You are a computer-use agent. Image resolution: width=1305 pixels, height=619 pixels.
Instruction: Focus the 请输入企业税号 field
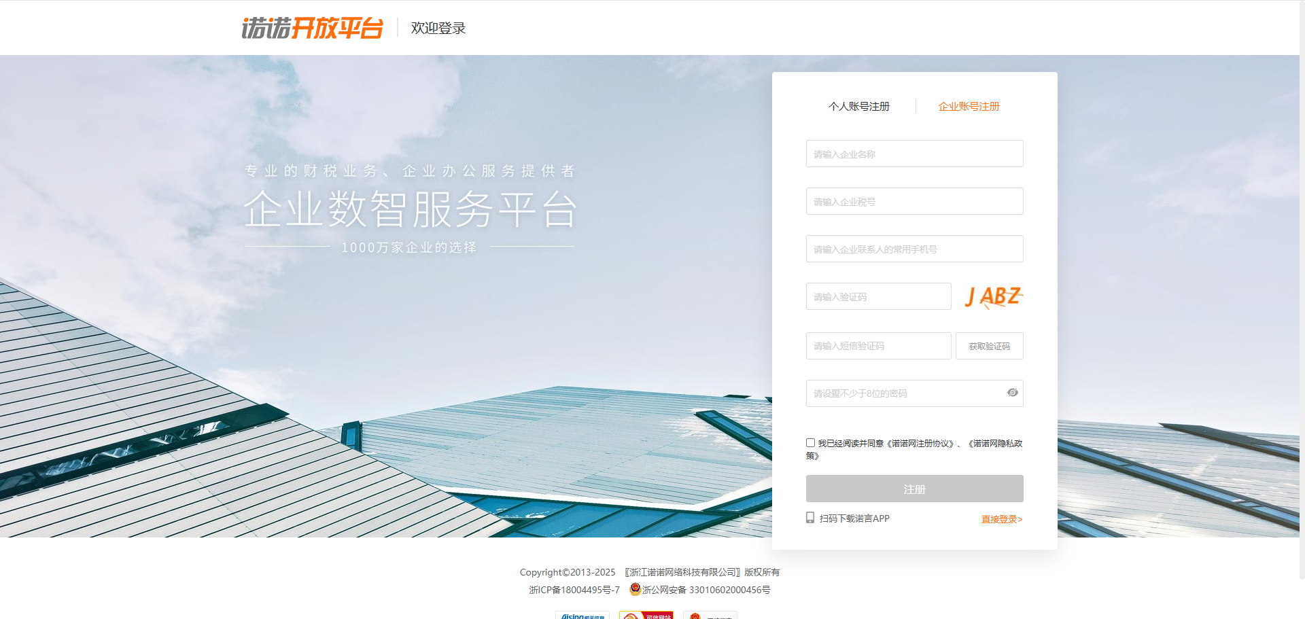[914, 201]
